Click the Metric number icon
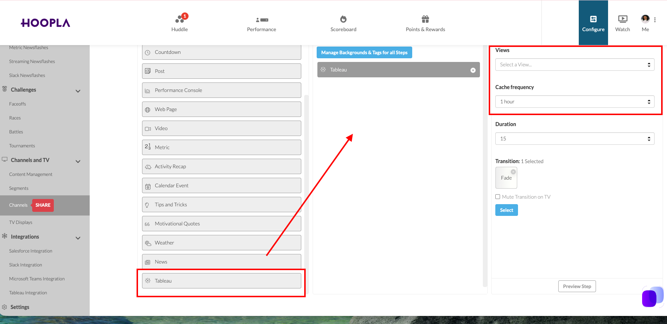This screenshot has height=324, width=667. (x=148, y=147)
